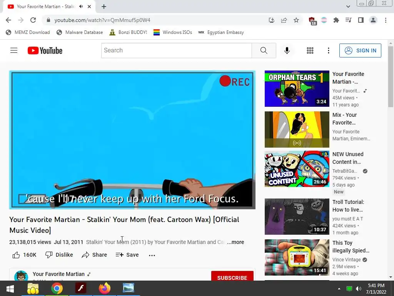Open 'NEW Unused Content in...' title
Viewport: 394px width, 296px height.
click(x=348, y=158)
